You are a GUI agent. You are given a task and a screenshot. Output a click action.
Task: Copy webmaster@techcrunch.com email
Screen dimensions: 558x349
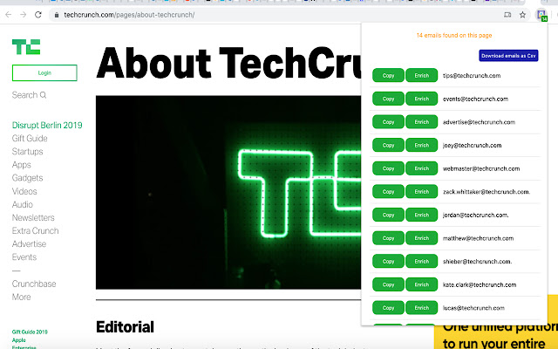388,168
